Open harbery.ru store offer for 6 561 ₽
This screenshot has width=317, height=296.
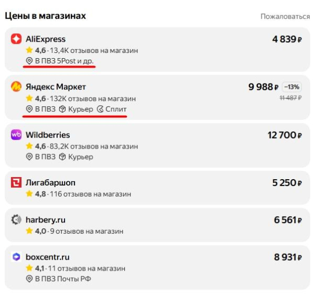[x=287, y=220]
